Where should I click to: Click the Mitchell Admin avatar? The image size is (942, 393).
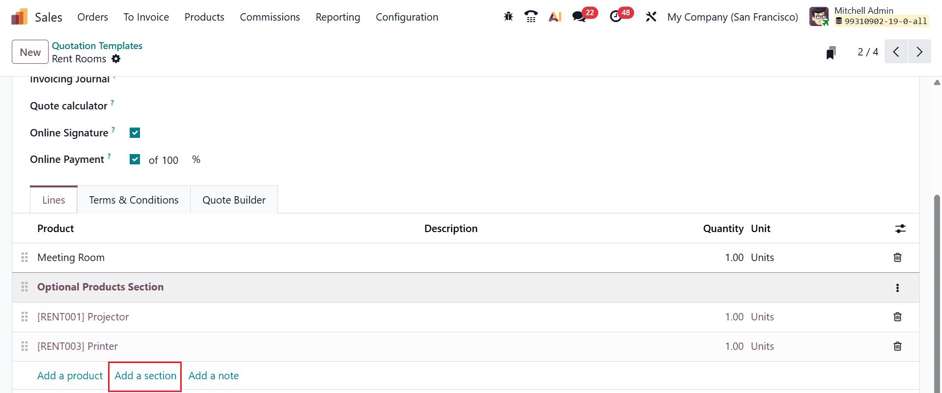click(x=819, y=16)
